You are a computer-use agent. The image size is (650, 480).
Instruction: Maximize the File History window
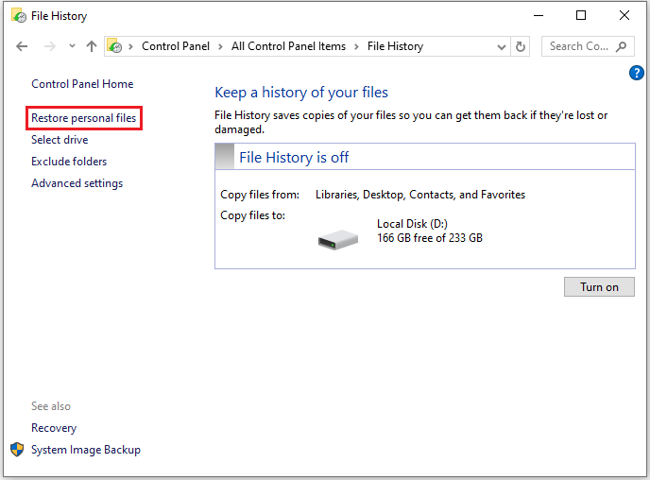(581, 16)
